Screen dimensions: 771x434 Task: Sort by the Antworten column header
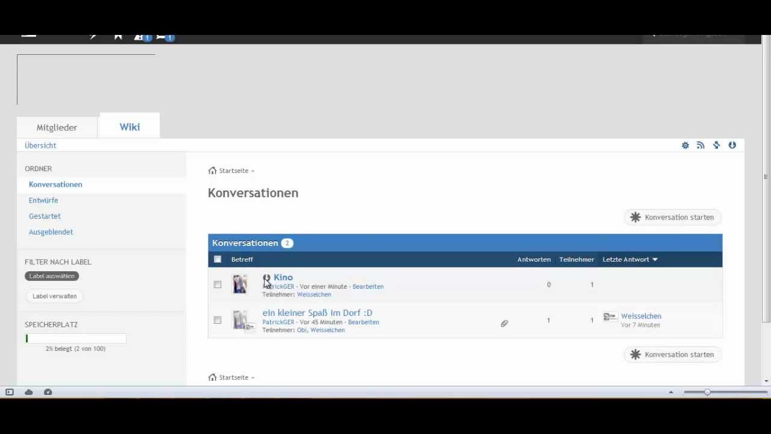534,259
